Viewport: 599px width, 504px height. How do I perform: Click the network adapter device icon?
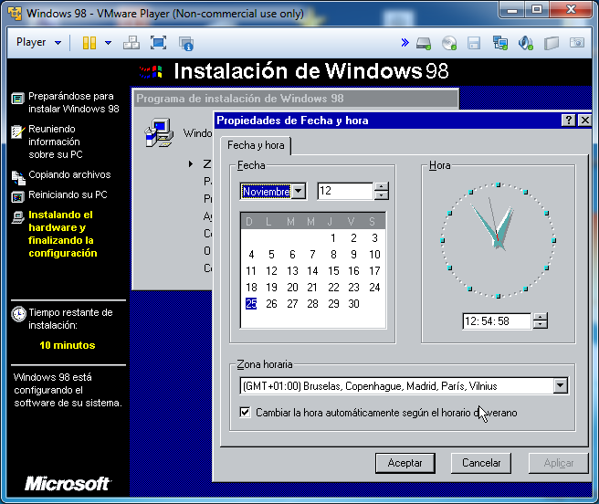point(499,43)
